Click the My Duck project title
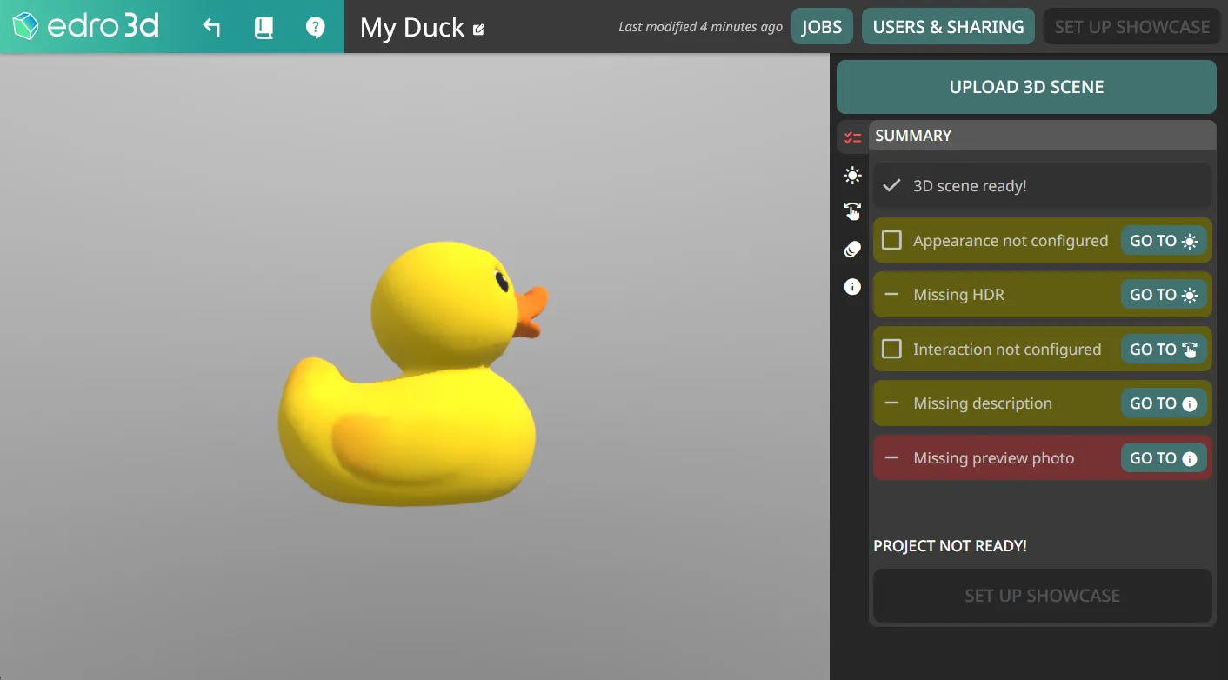 click(x=412, y=27)
